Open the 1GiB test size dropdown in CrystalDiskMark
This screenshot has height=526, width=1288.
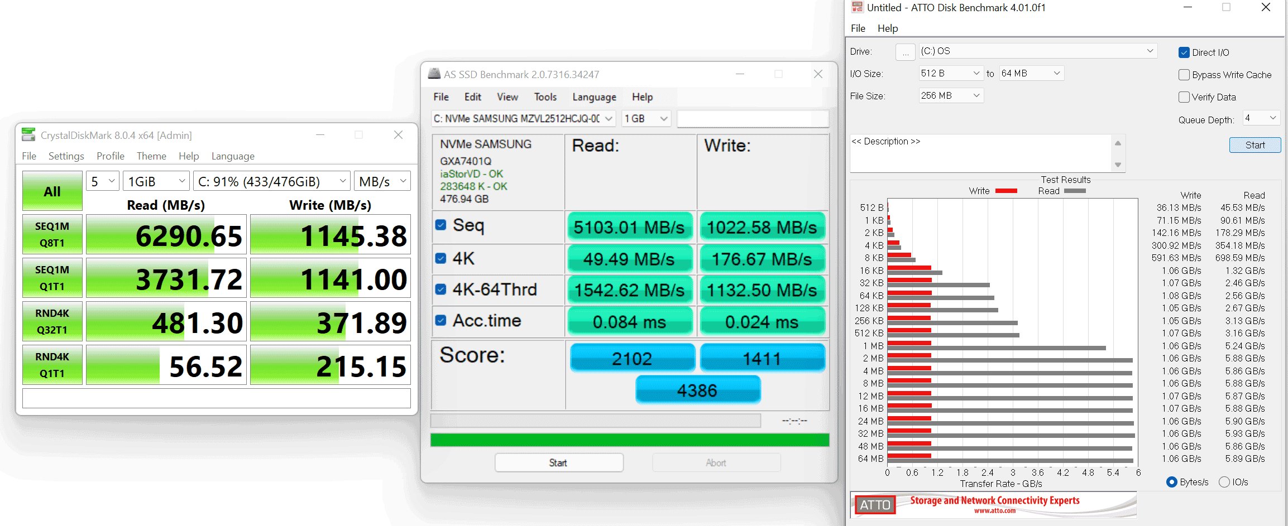156,181
